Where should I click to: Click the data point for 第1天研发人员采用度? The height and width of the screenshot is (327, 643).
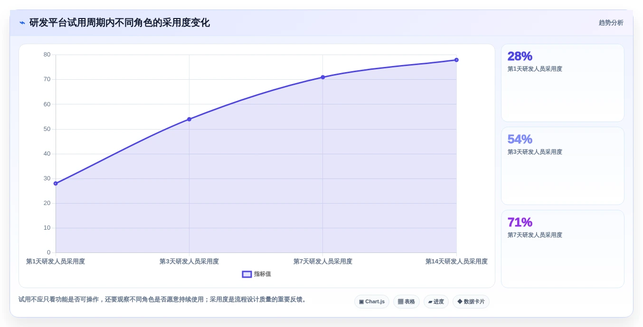click(x=56, y=184)
